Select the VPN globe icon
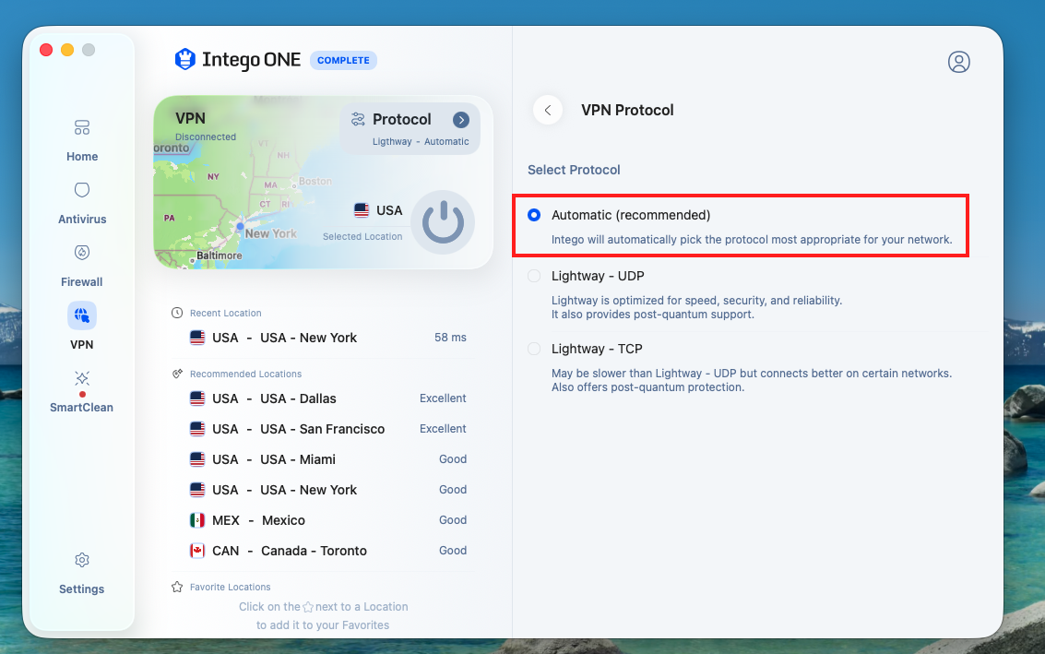Image resolution: width=1045 pixels, height=654 pixels. 82,315
